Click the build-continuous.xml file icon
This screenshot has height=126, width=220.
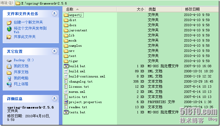[66, 76]
